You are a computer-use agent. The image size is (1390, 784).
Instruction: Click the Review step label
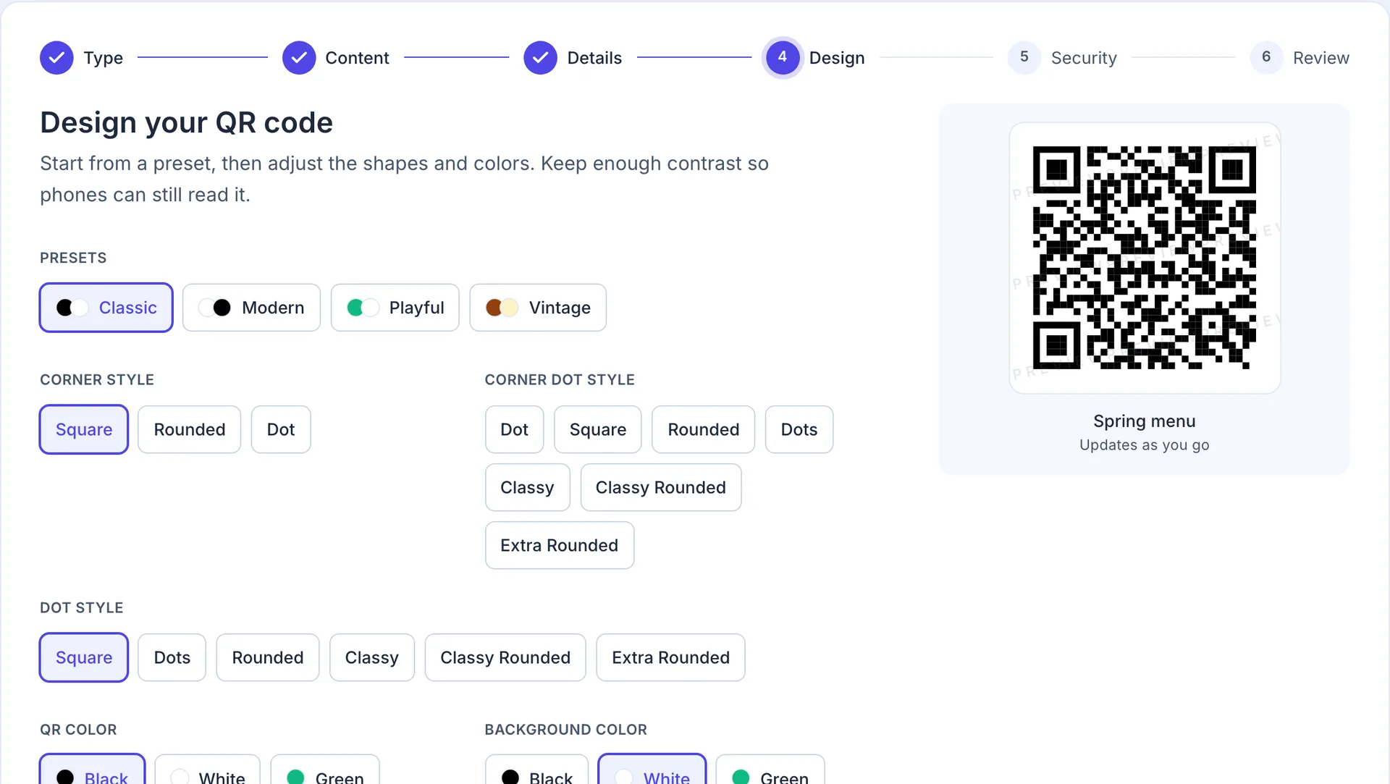click(1321, 58)
